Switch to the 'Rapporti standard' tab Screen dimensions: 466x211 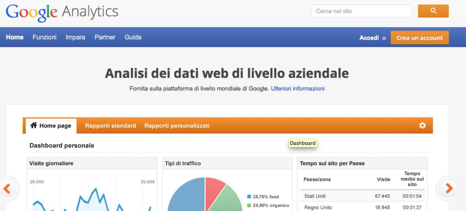[111, 126]
